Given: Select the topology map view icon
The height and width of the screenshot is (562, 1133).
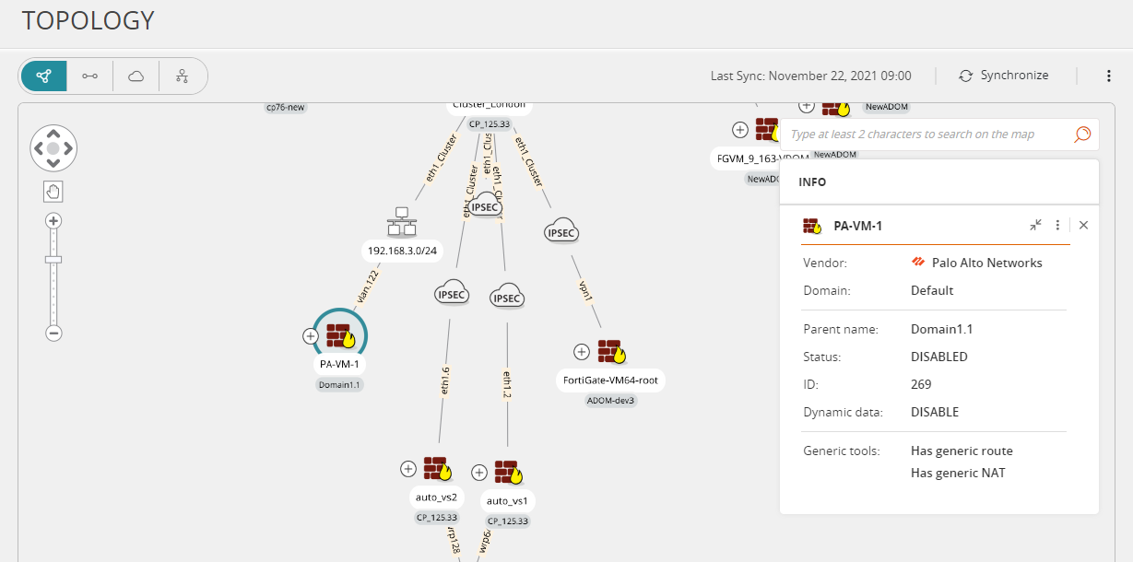Looking at the screenshot, I should (x=43, y=76).
